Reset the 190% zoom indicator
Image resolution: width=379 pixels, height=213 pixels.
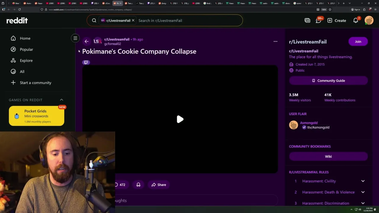tap(324, 9)
